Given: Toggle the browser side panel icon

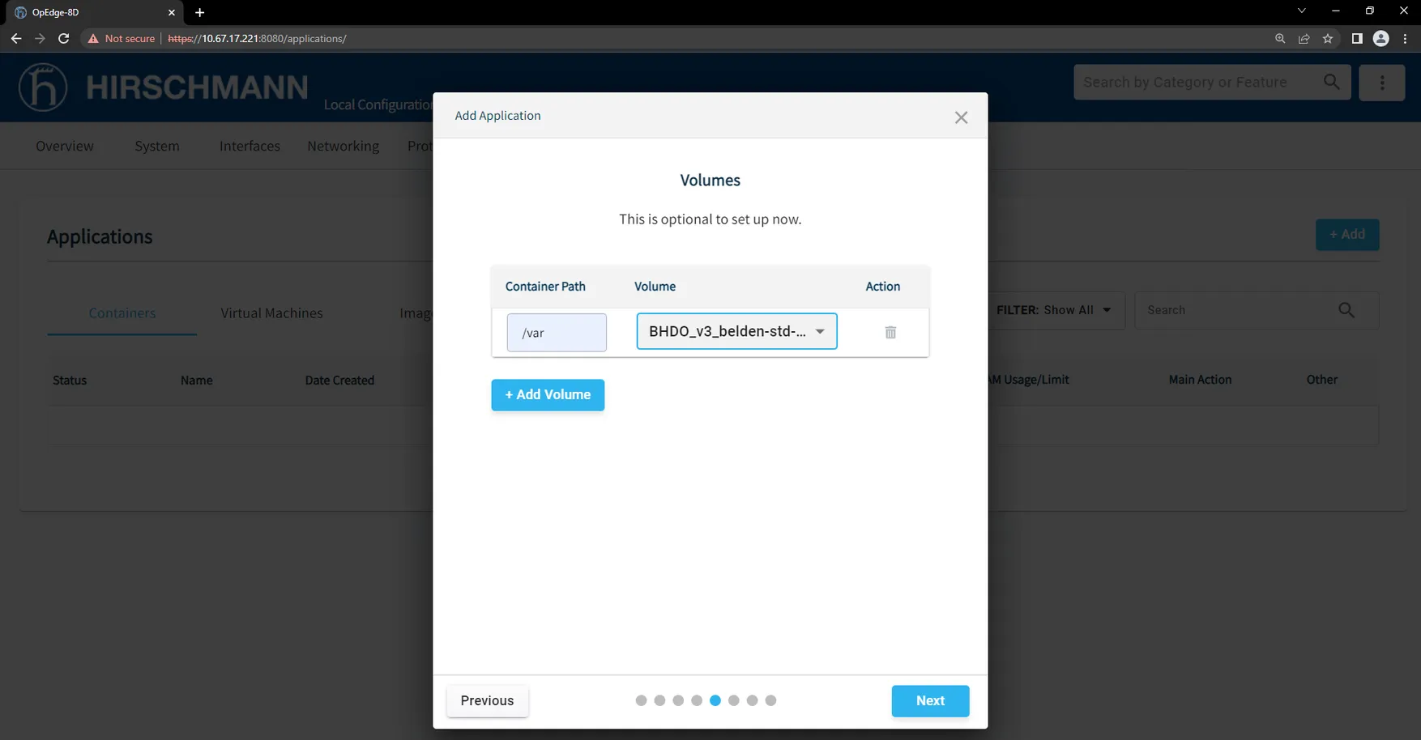Looking at the screenshot, I should (1357, 38).
